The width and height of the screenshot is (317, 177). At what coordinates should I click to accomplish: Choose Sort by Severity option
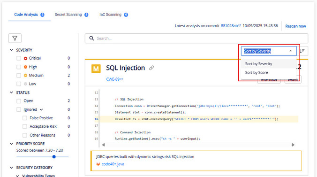[269, 64]
